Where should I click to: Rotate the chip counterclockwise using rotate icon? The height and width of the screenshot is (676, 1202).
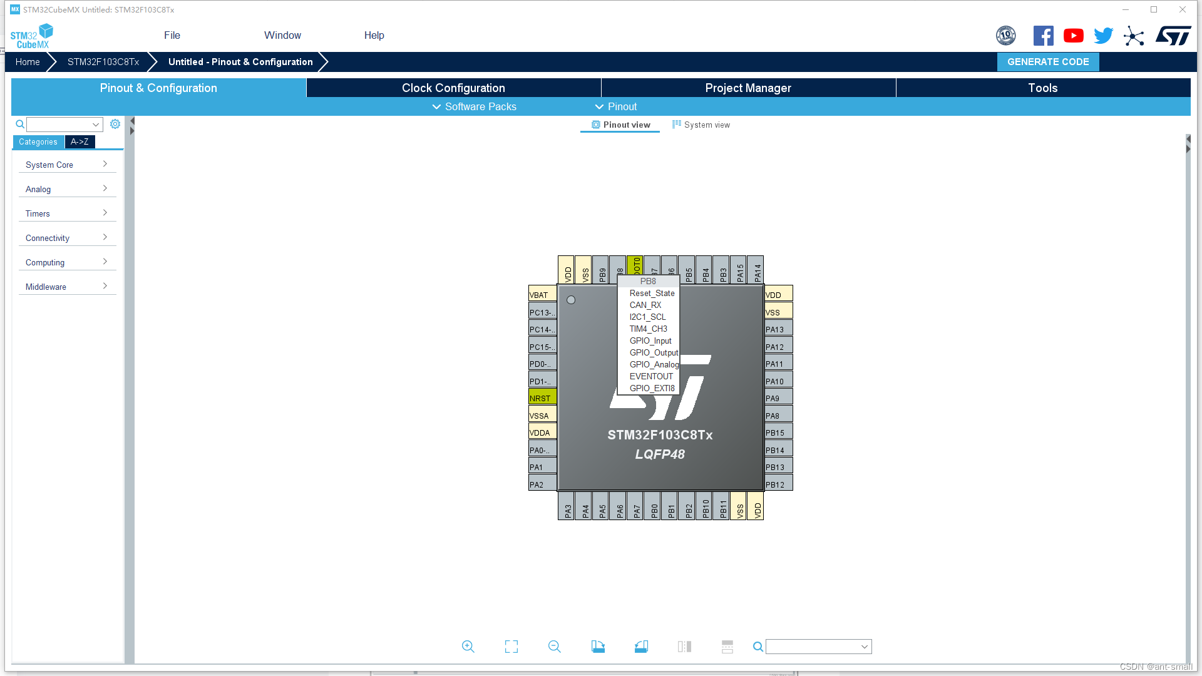641,647
